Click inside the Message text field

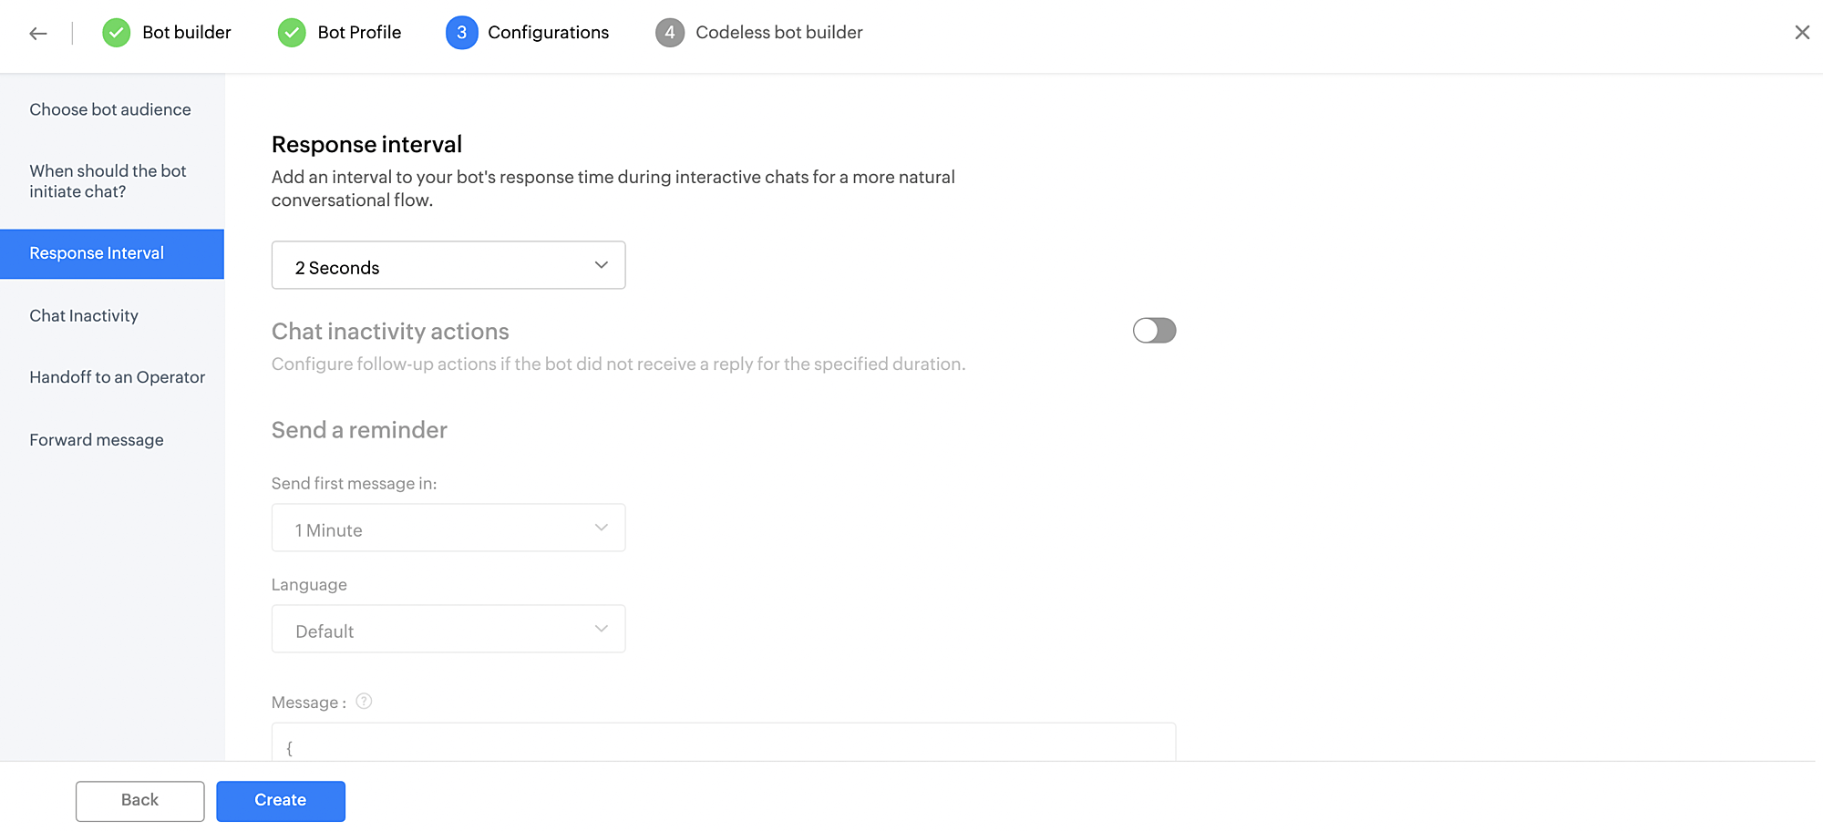pyautogui.click(x=724, y=742)
